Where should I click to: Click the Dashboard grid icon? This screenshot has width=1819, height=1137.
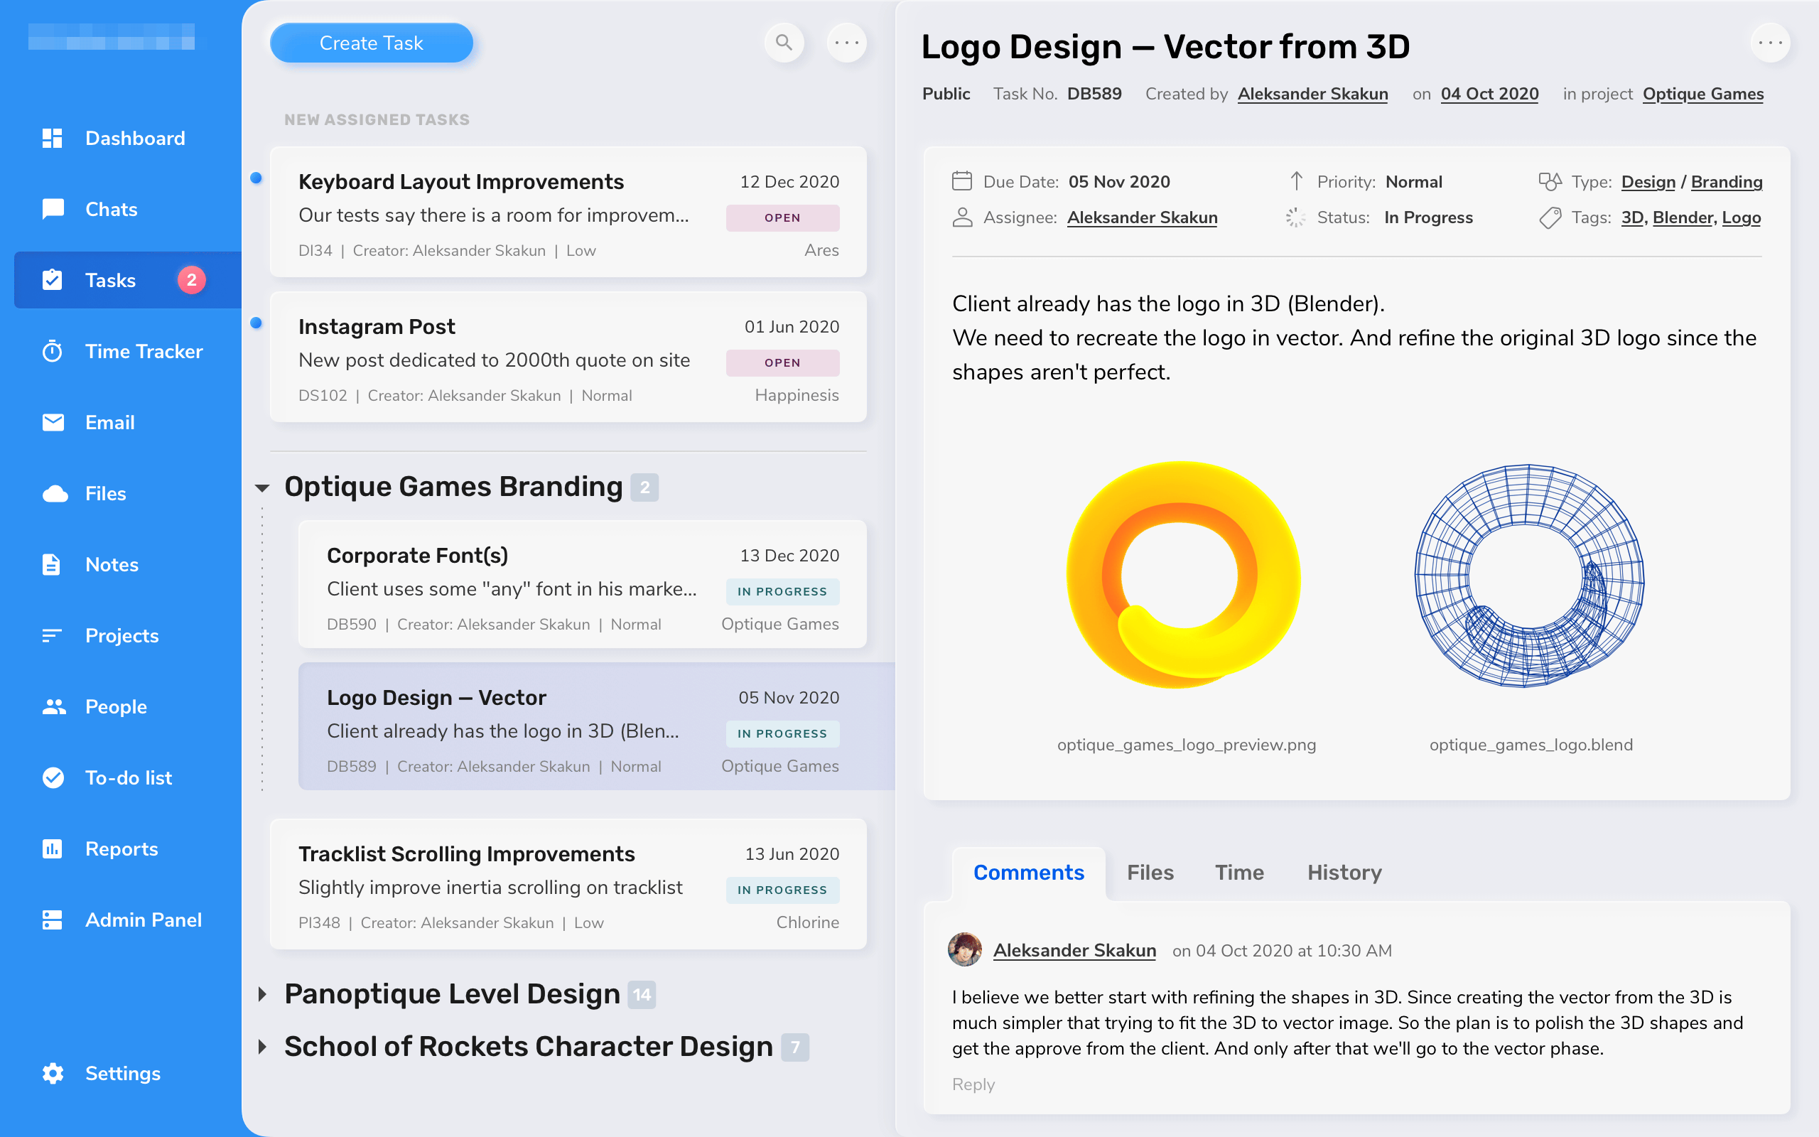[53, 139]
